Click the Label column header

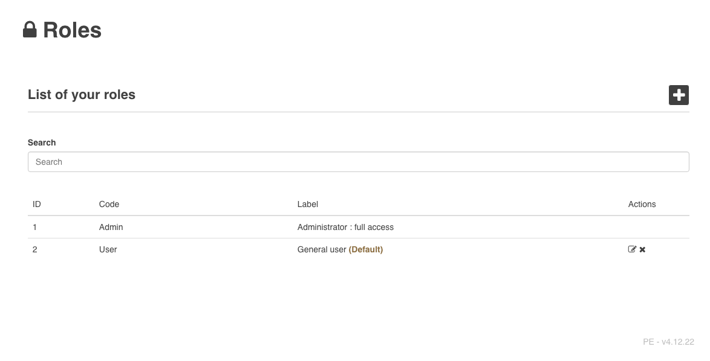[x=307, y=204]
